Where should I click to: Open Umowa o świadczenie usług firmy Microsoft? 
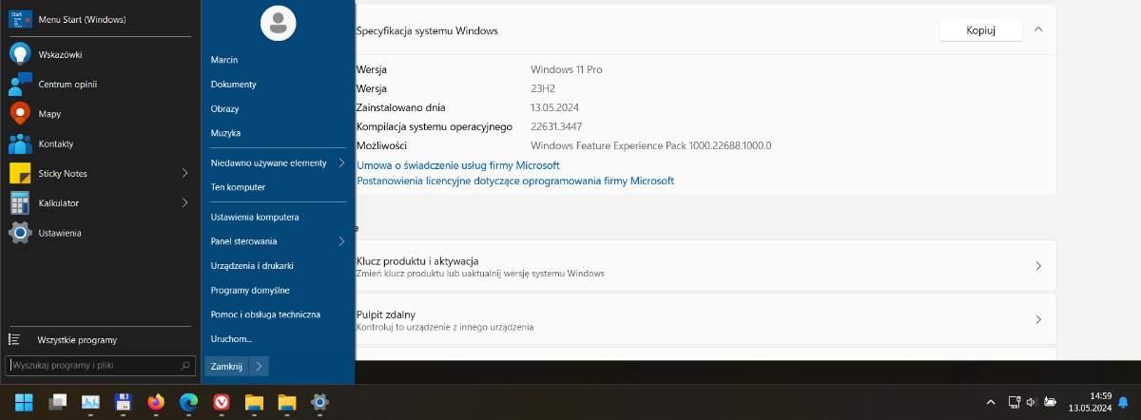(x=458, y=165)
